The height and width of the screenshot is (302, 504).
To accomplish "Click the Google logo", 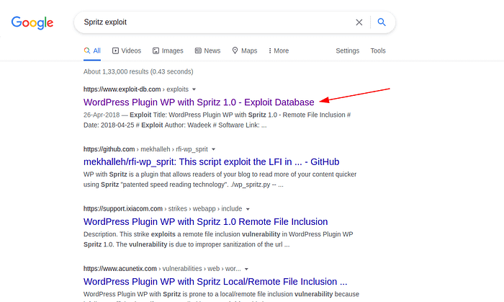I will [32, 22].
